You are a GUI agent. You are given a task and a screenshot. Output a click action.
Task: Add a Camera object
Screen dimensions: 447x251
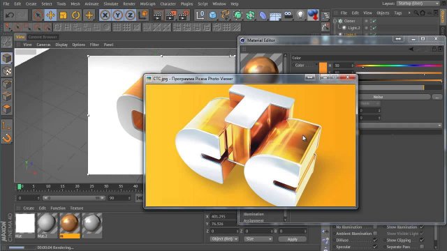click(288, 15)
